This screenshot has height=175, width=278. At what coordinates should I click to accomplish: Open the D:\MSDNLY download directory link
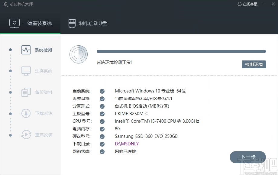[127, 144]
